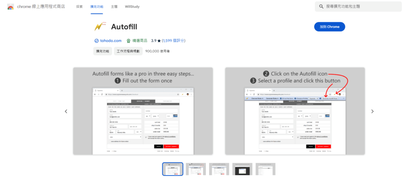
Task: Show the previous screenshot with left arrow
Action: pyautogui.click(x=66, y=112)
